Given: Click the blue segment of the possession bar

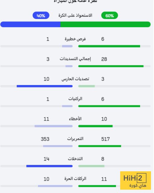Looking at the screenshot, I should 30,24.
